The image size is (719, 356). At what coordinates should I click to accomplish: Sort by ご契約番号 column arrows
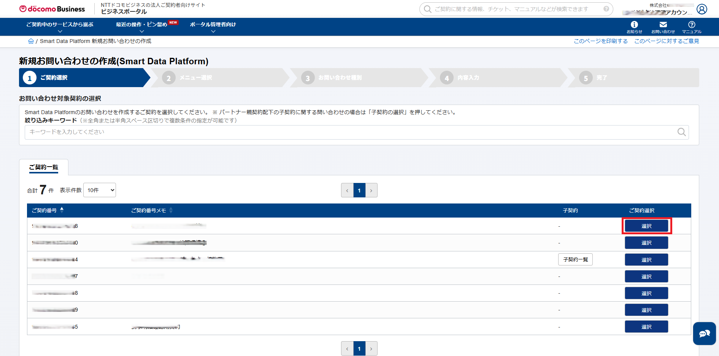[62, 210]
